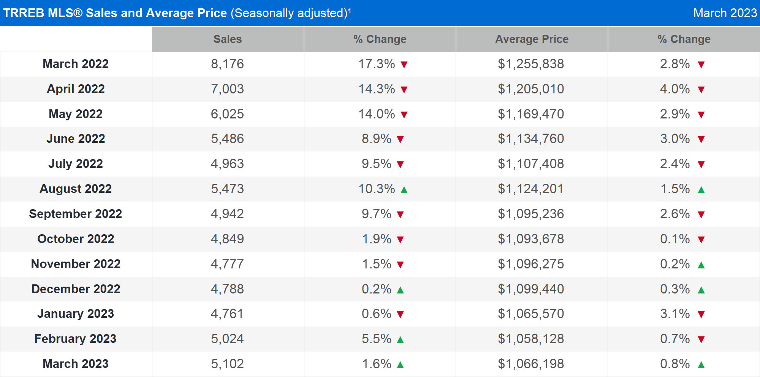This screenshot has width=760, height=377.
Task: Click the red down arrow beside 17.3%
Action: point(404,65)
